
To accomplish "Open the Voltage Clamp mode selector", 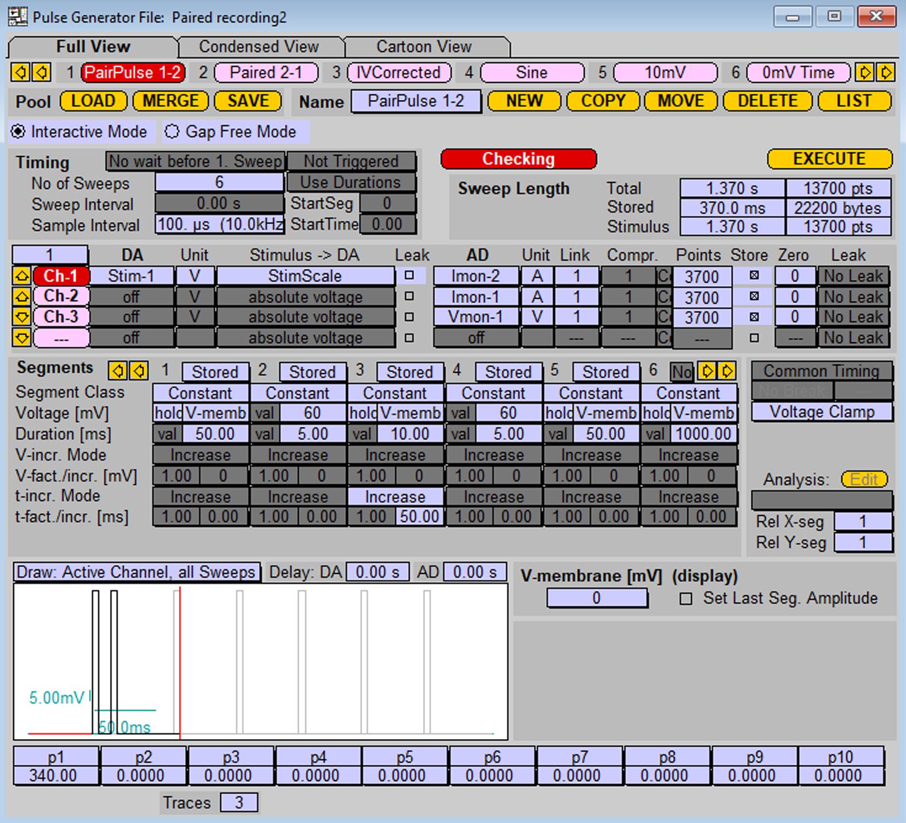I will [822, 412].
